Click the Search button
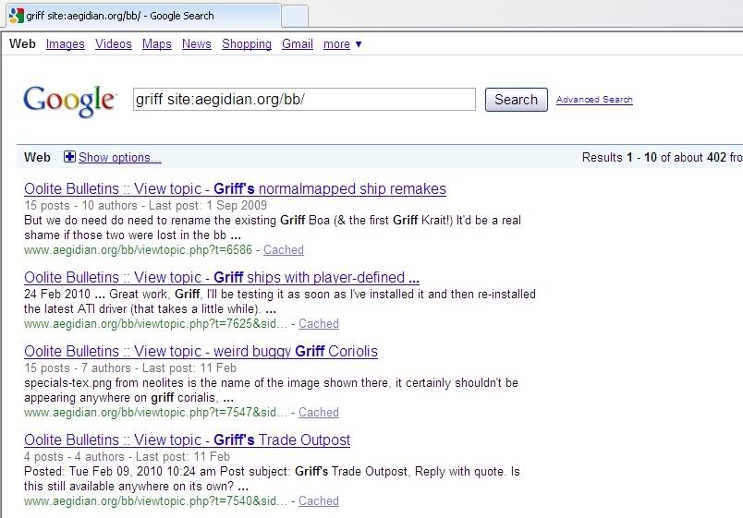Image resolution: width=743 pixels, height=518 pixels. pyautogui.click(x=516, y=100)
